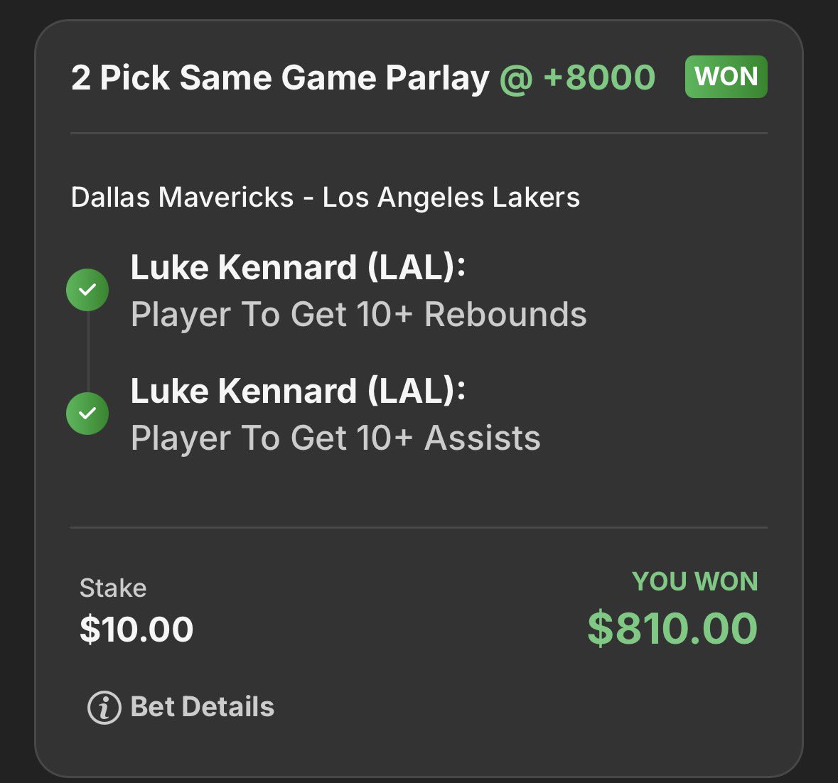Select the 2 Pick Same Game Parlay title

tap(280, 78)
